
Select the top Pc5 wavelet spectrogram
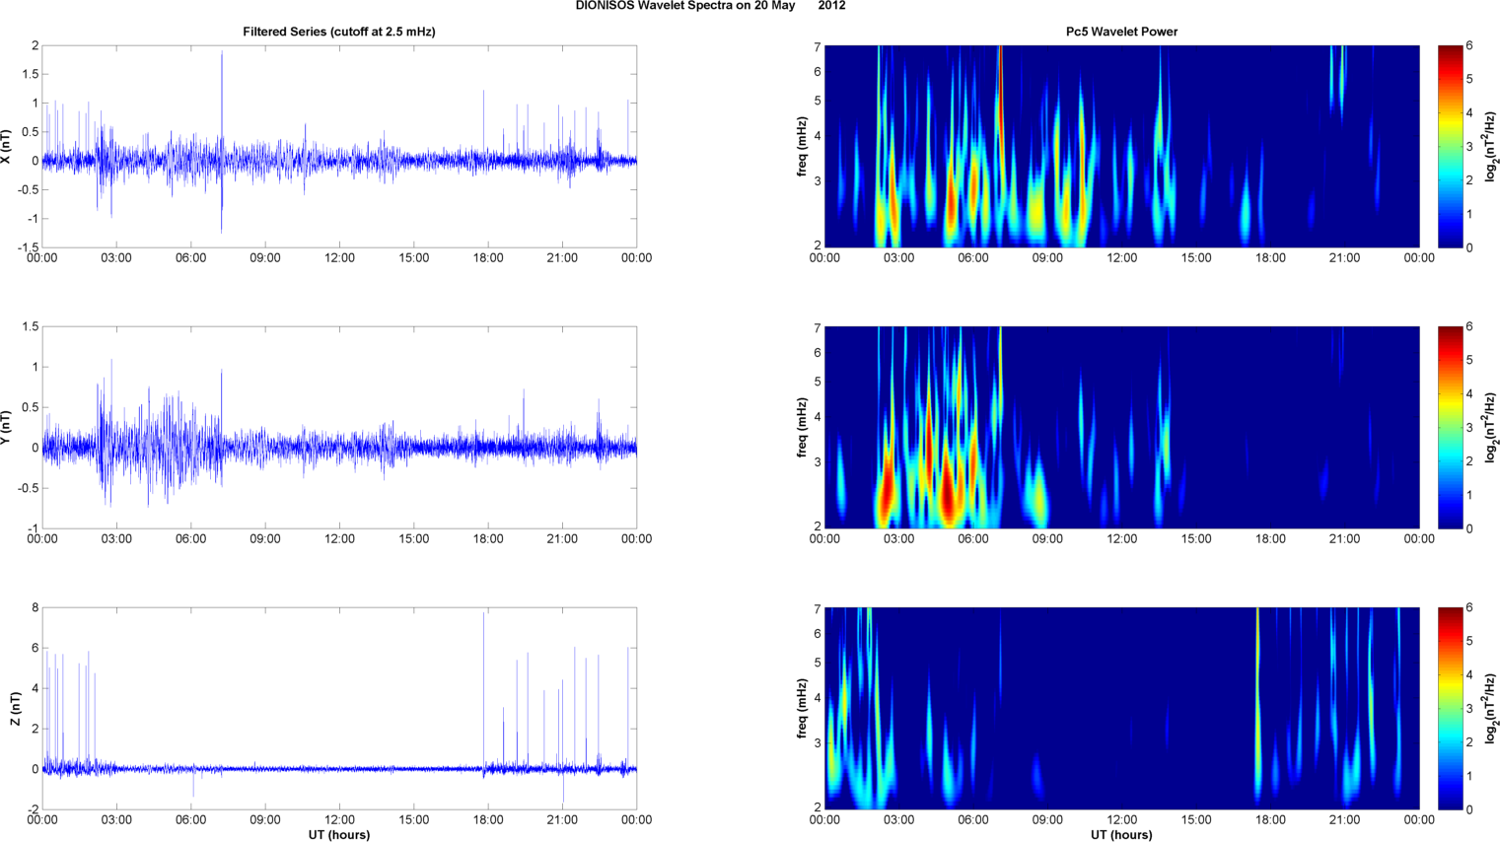click(1121, 147)
